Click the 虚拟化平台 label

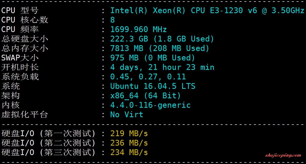point(25,115)
